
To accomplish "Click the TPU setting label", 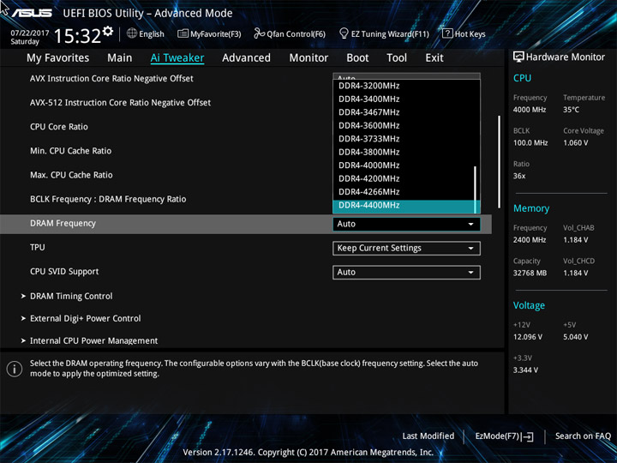I will pos(38,248).
